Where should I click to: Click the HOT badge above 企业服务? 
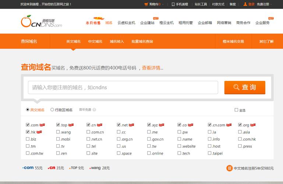tap(271, 18)
